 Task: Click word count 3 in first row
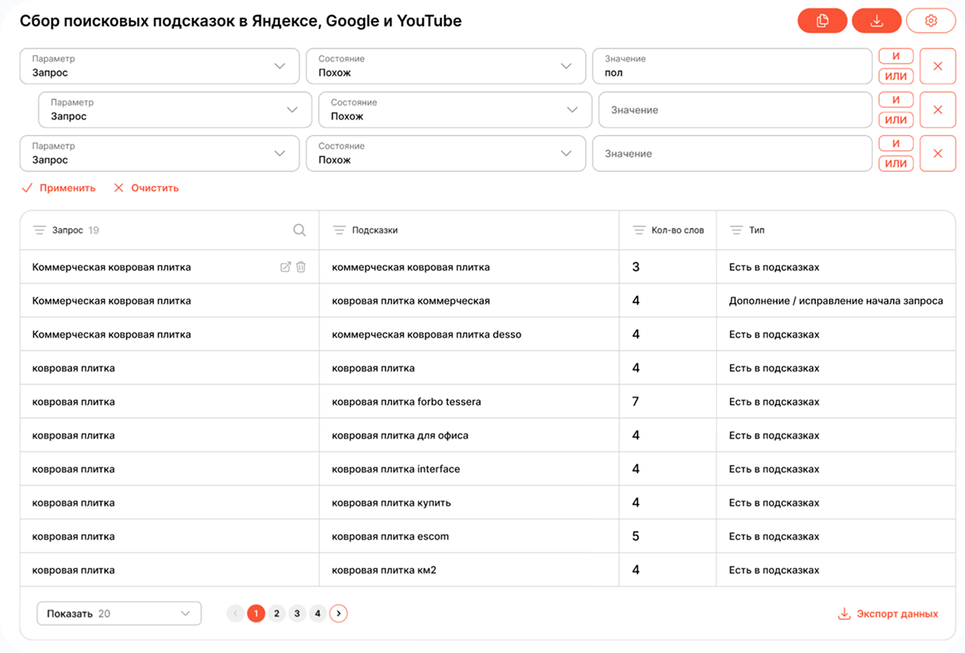click(x=635, y=267)
